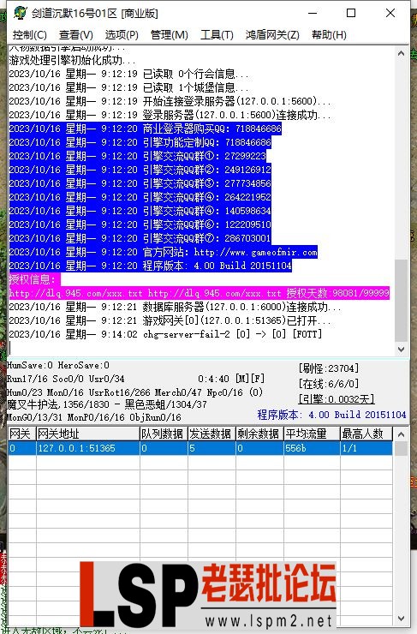417x634 pixels.
Task: Click the 授权信息 magenta label
Action: pos(35,279)
